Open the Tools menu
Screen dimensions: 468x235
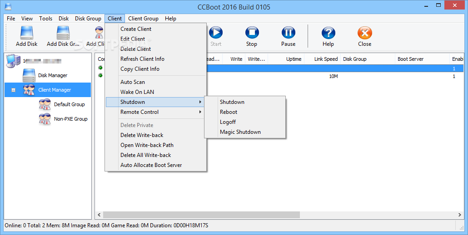pos(46,19)
